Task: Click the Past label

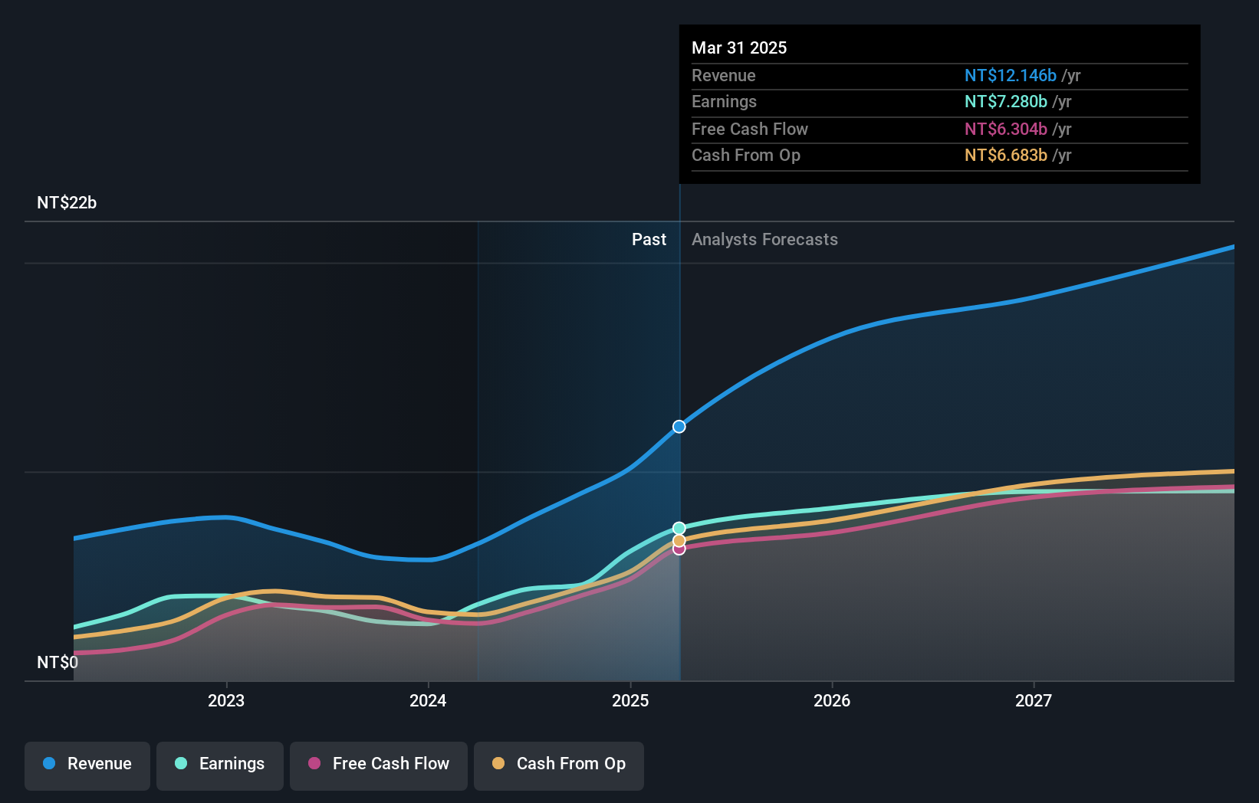Action: coord(649,239)
